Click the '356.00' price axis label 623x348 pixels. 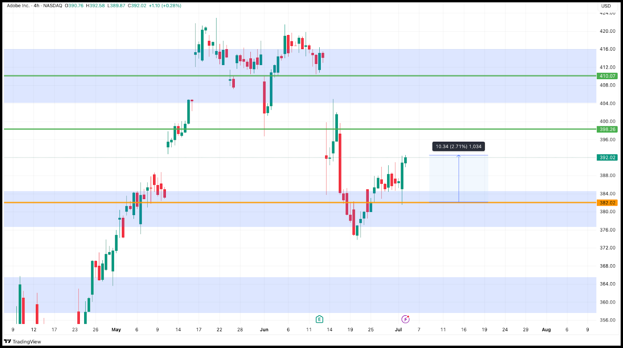[x=607, y=320]
